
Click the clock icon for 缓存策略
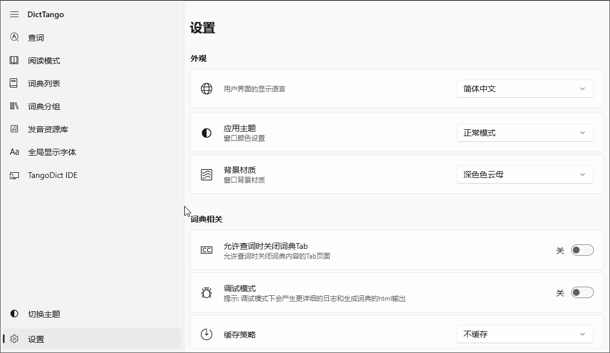[207, 334]
